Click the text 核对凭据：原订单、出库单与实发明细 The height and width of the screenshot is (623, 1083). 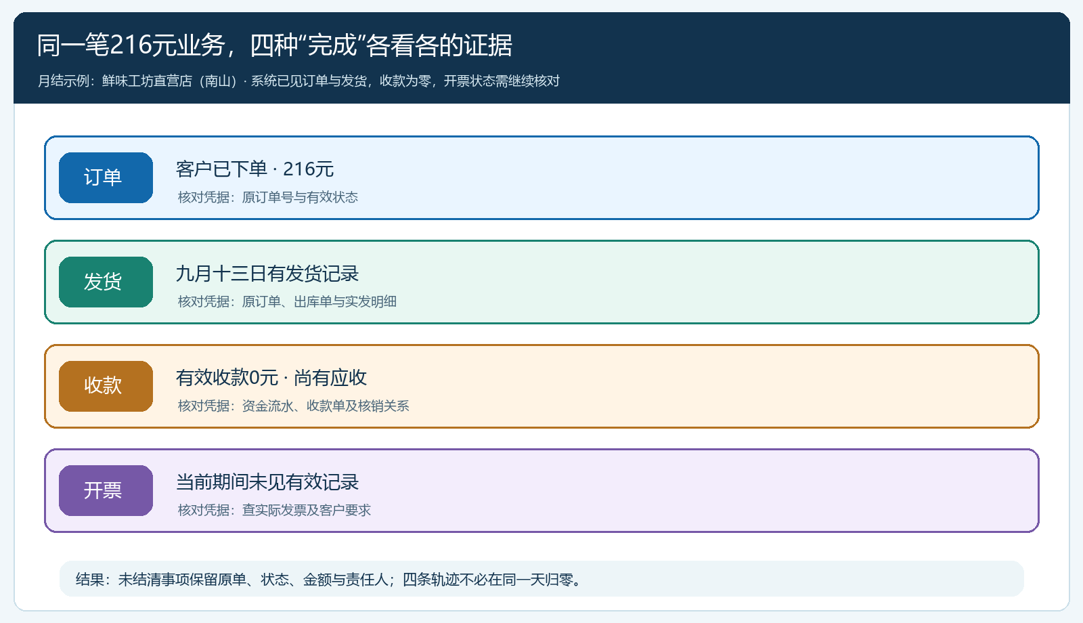[287, 301]
